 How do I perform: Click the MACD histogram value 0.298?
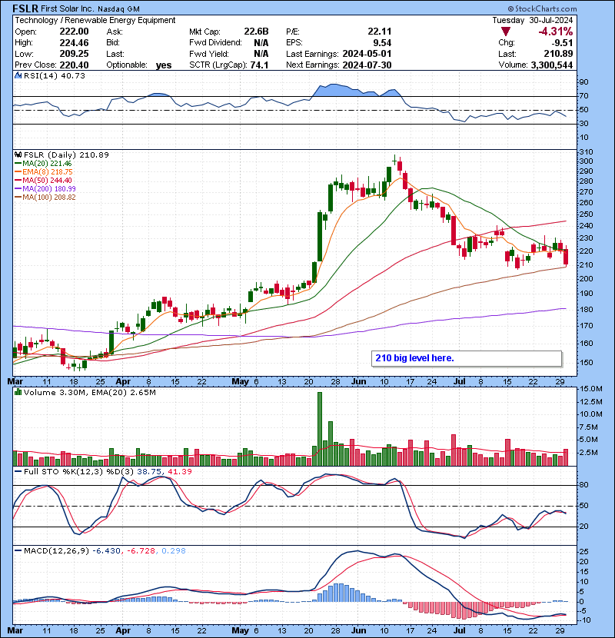174,551
